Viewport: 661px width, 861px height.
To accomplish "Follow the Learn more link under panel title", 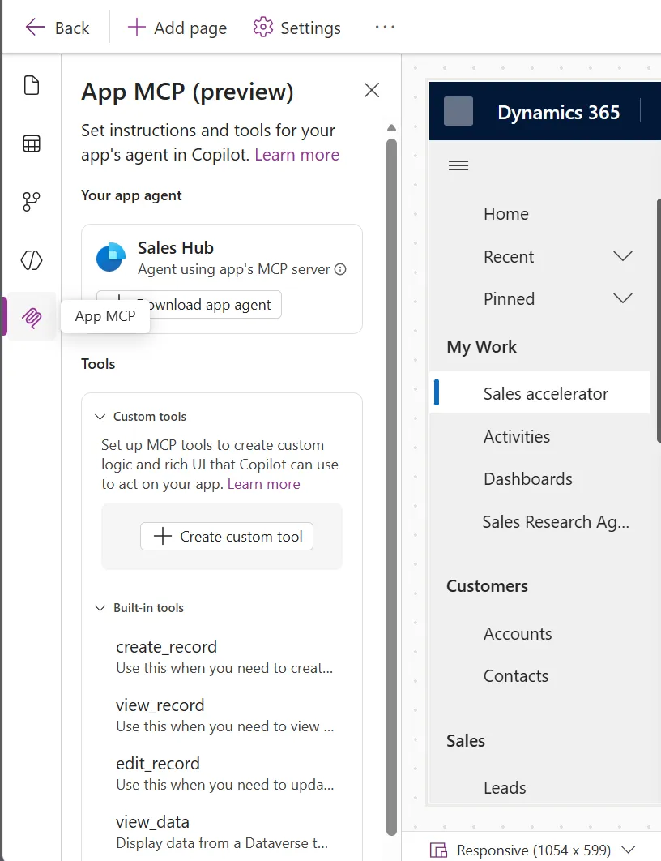I will click(x=296, y=155).
